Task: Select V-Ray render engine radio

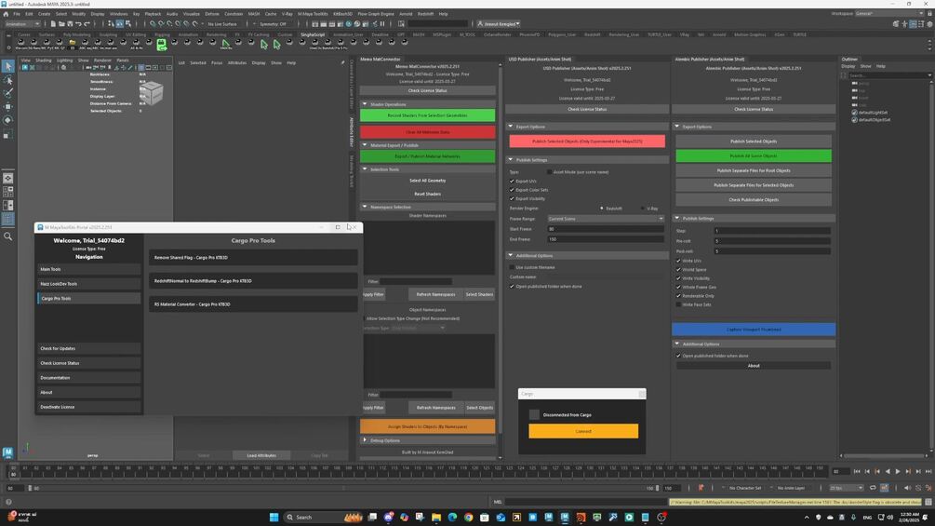Action: point(642,209)
